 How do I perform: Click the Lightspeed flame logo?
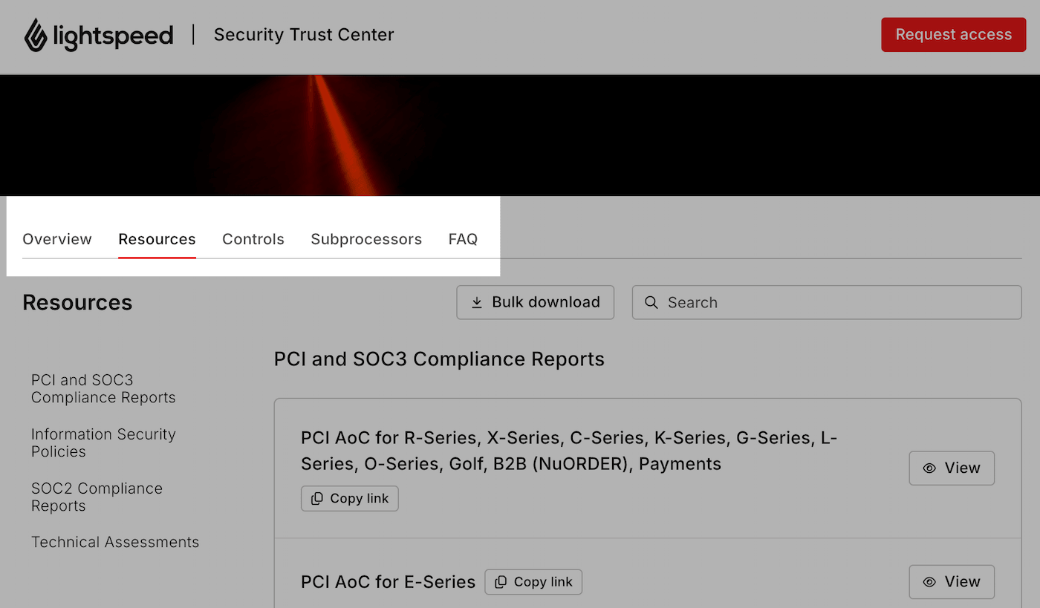[36, 35]
